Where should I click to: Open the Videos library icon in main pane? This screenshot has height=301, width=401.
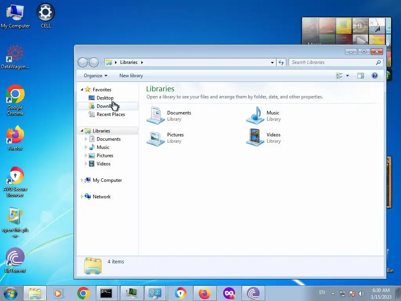coord(255,138)
